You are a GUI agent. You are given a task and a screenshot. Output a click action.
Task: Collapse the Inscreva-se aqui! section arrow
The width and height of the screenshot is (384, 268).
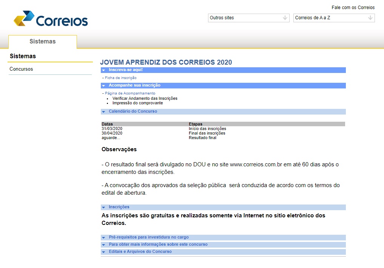103,70
